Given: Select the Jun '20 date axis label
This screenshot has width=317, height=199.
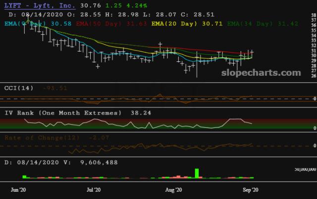Looking at the screenshot, I should pyautogui.click(x=18, y=190).
